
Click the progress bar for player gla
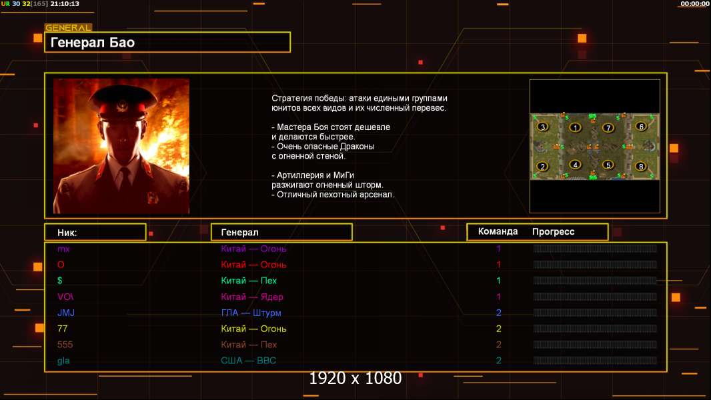pos(595,361)
